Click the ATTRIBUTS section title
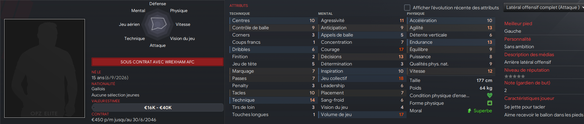 (x=238, y=6)
